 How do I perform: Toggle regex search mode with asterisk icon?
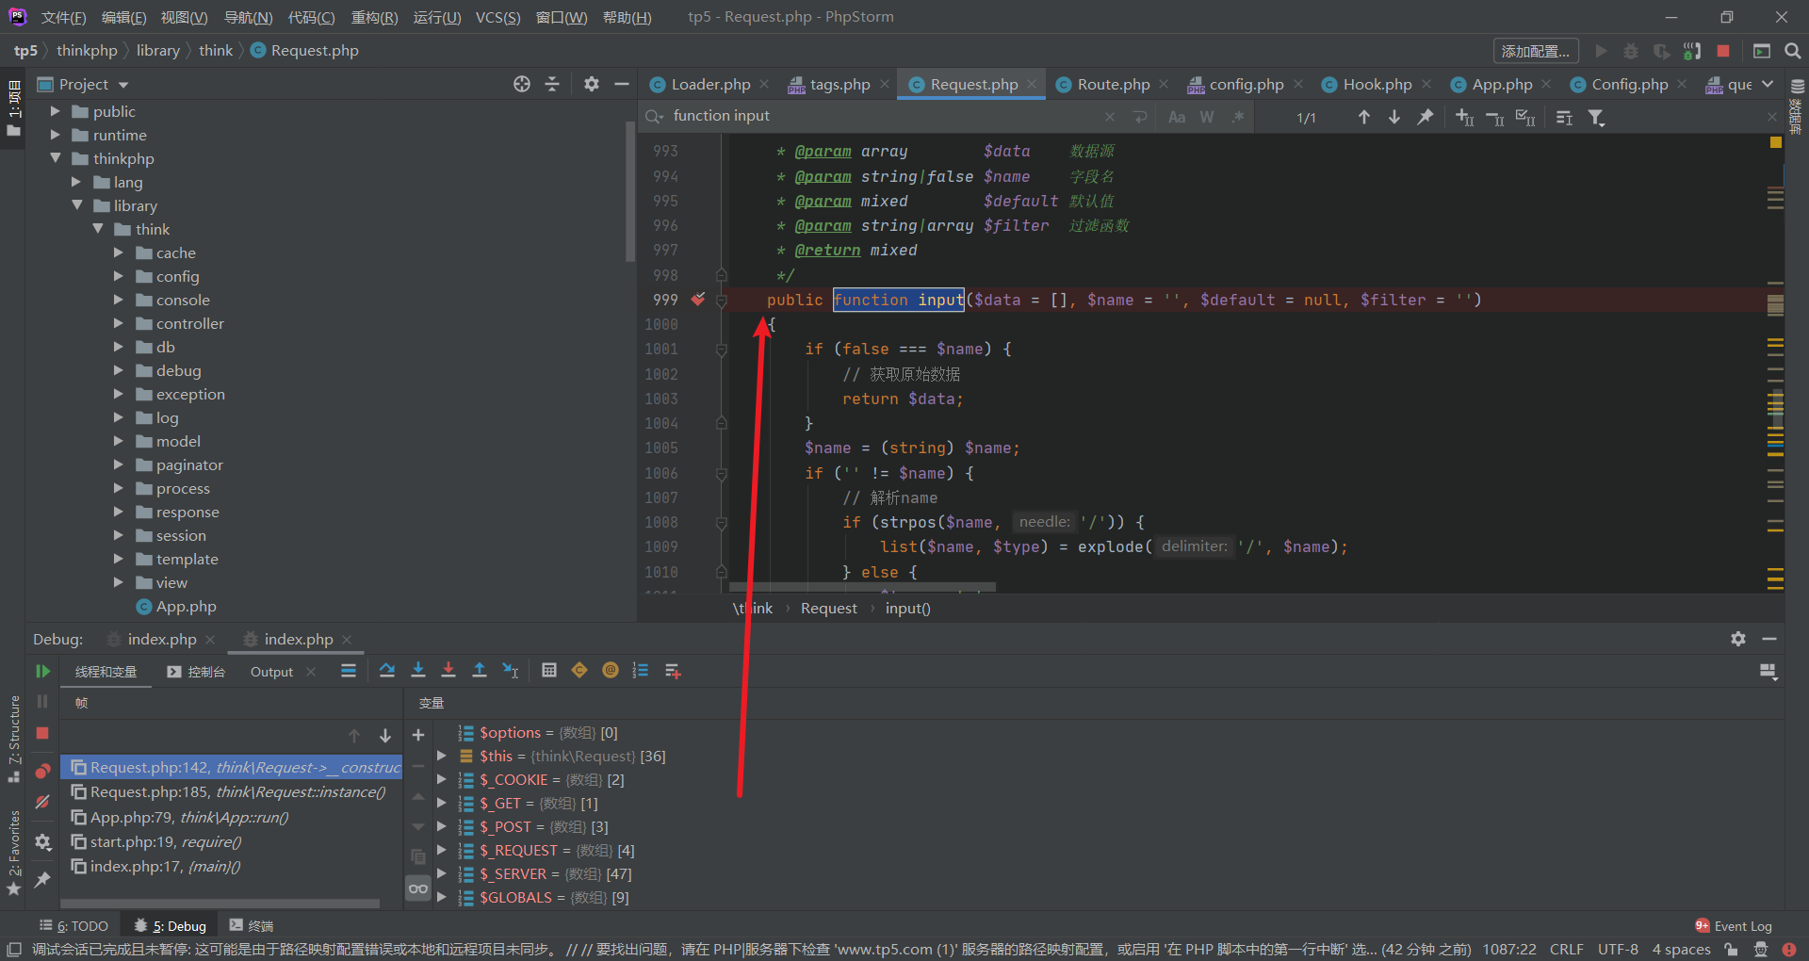pyautogui.click(x=1238, y=117)
